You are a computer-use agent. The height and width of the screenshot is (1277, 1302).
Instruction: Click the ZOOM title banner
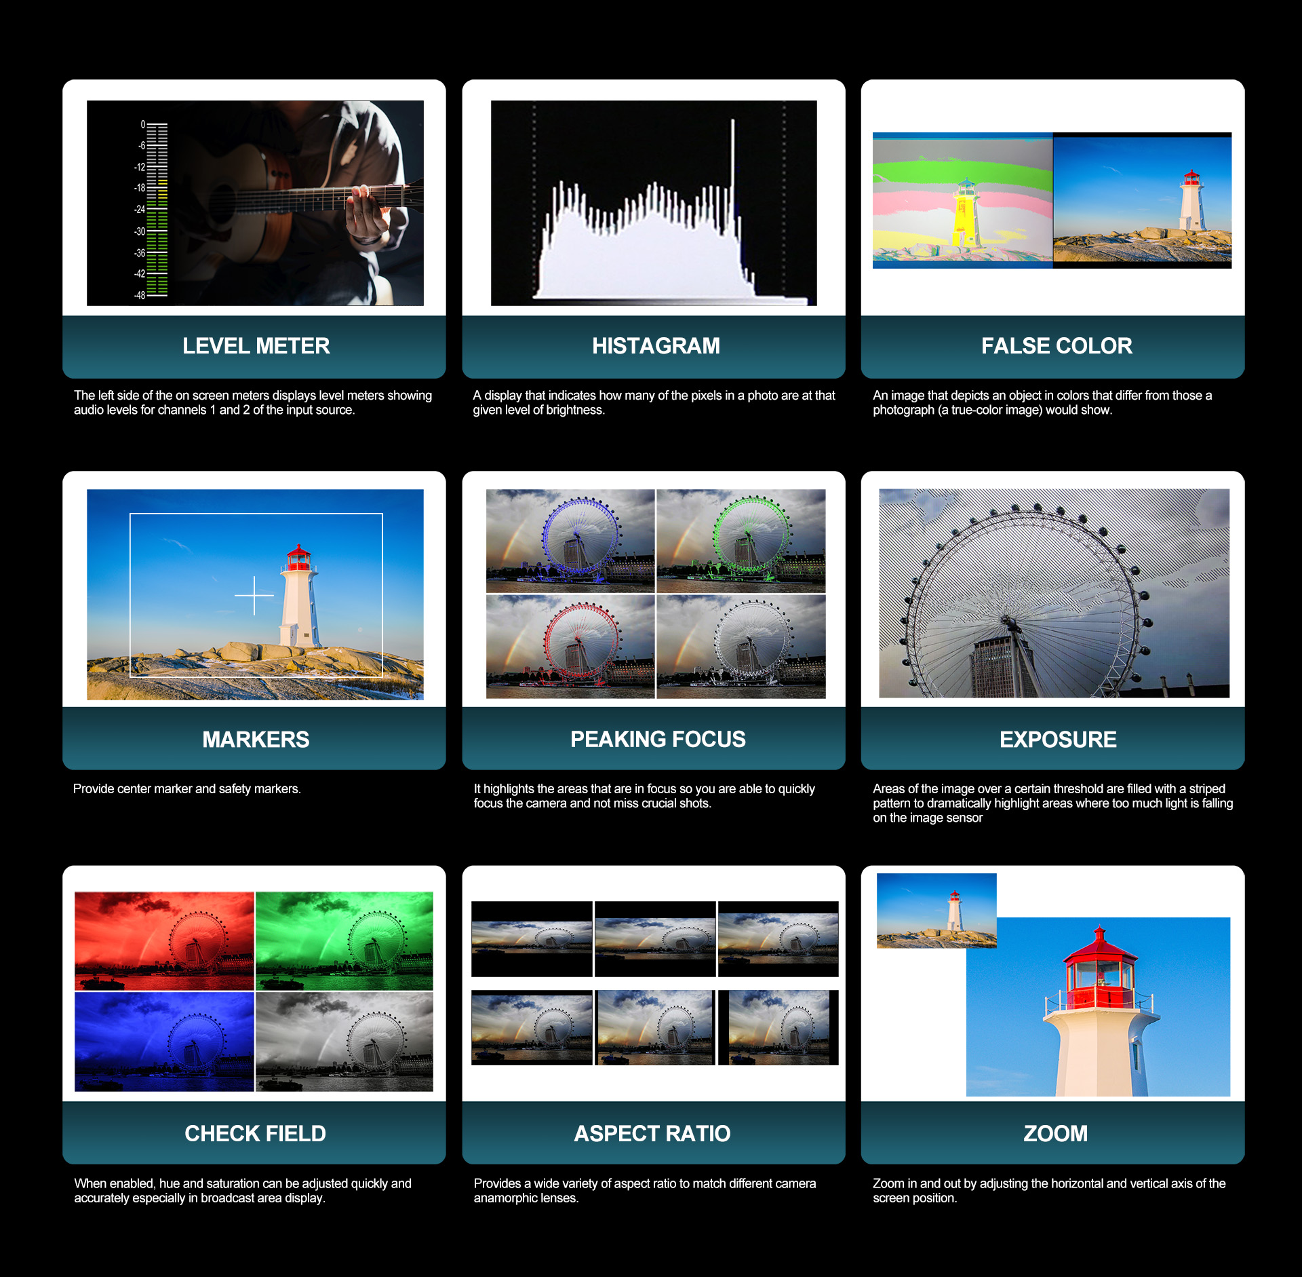click(x=1055, y=1133)
